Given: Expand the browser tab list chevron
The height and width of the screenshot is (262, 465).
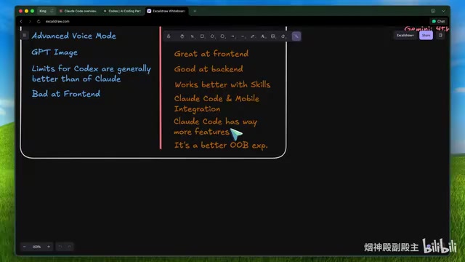Looking at the screenshot, I should click(443, 11).
